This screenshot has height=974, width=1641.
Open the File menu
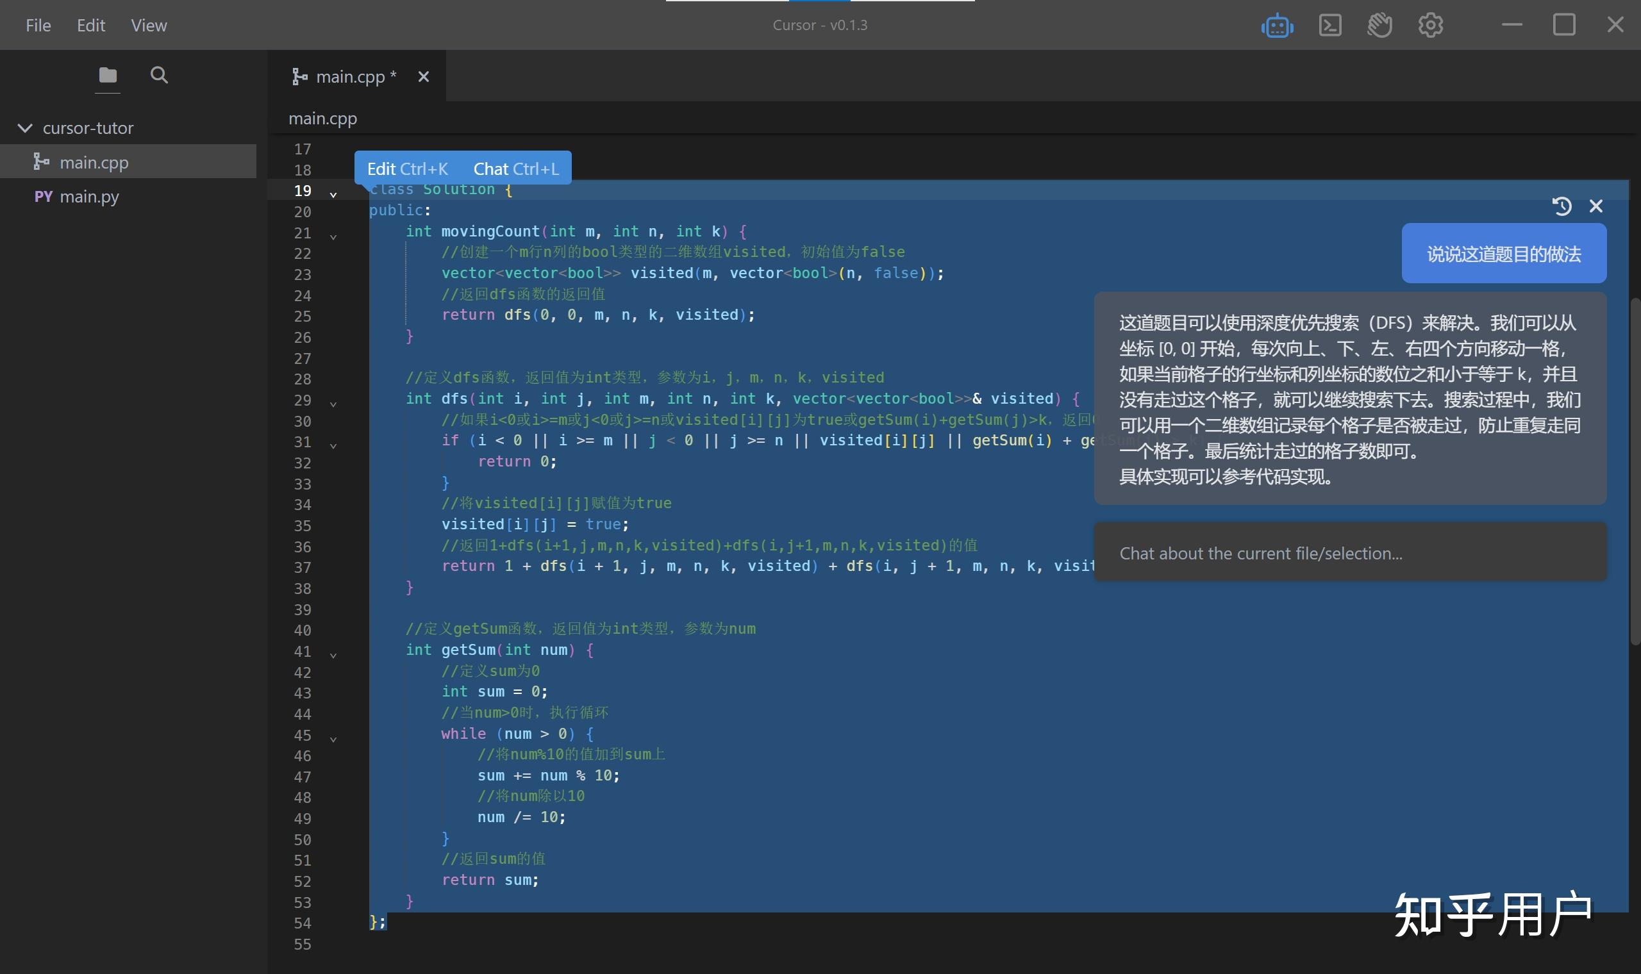click(x=38, y=25)
